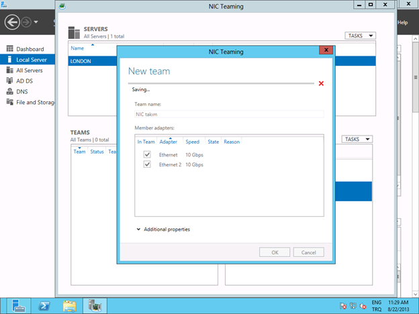Close the New team dialog with red X

[x=326, y=50]
